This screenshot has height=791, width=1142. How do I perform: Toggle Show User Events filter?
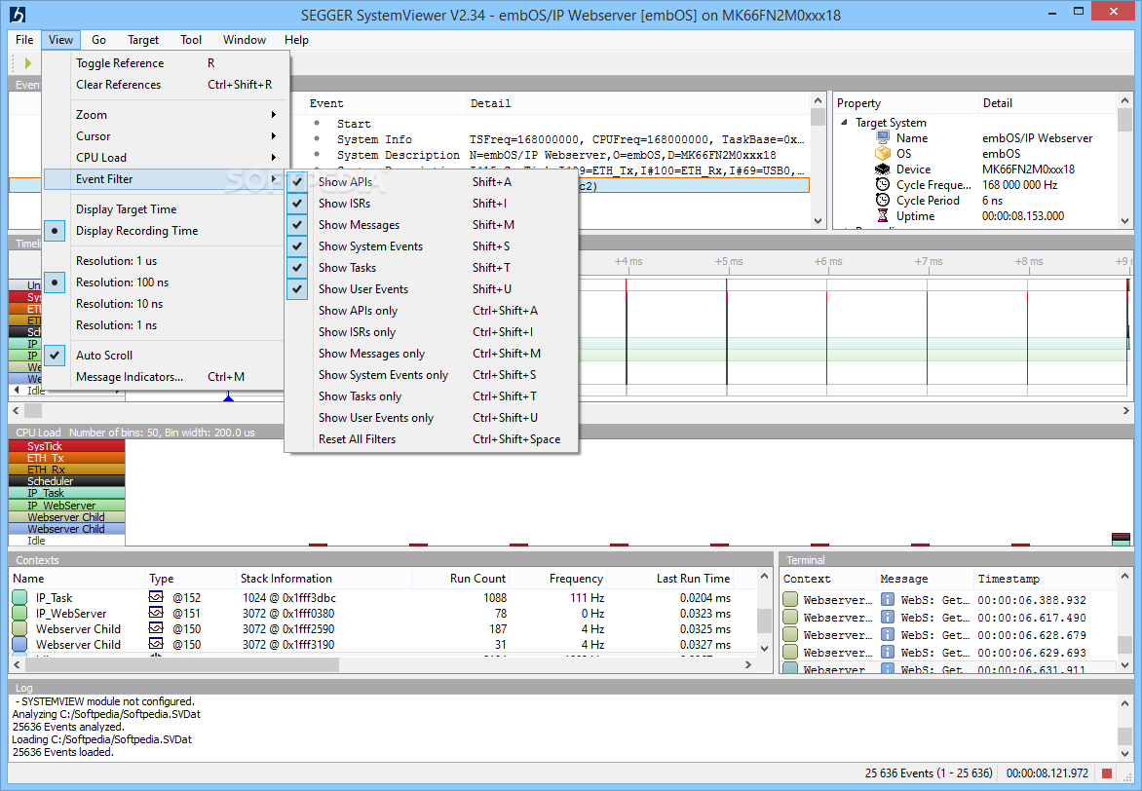[297, 289]
